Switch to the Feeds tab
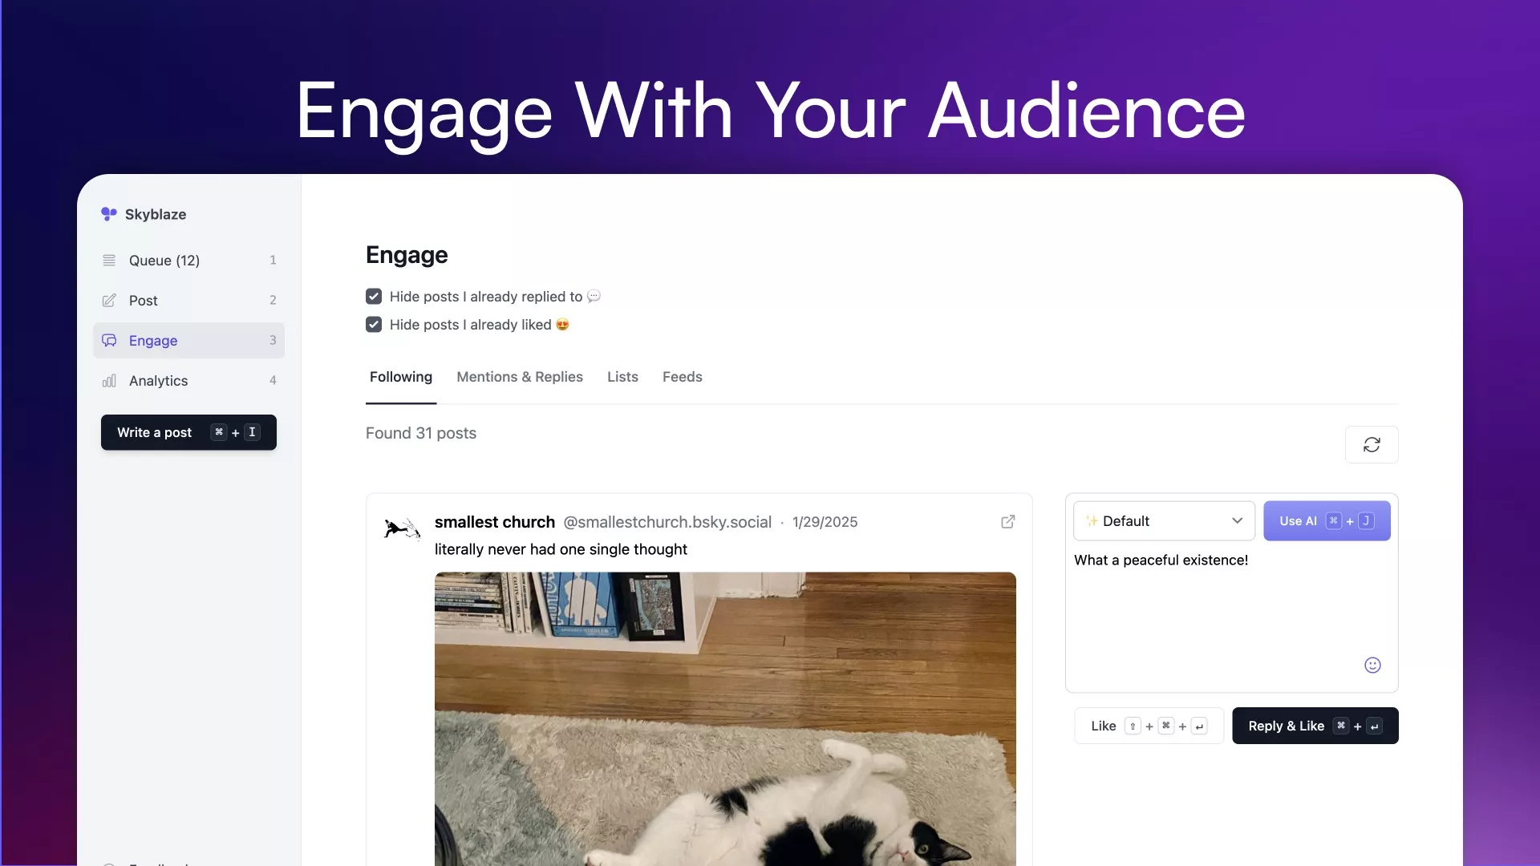The height and width of the screenshot is (866, 1540). coord(682,377)
